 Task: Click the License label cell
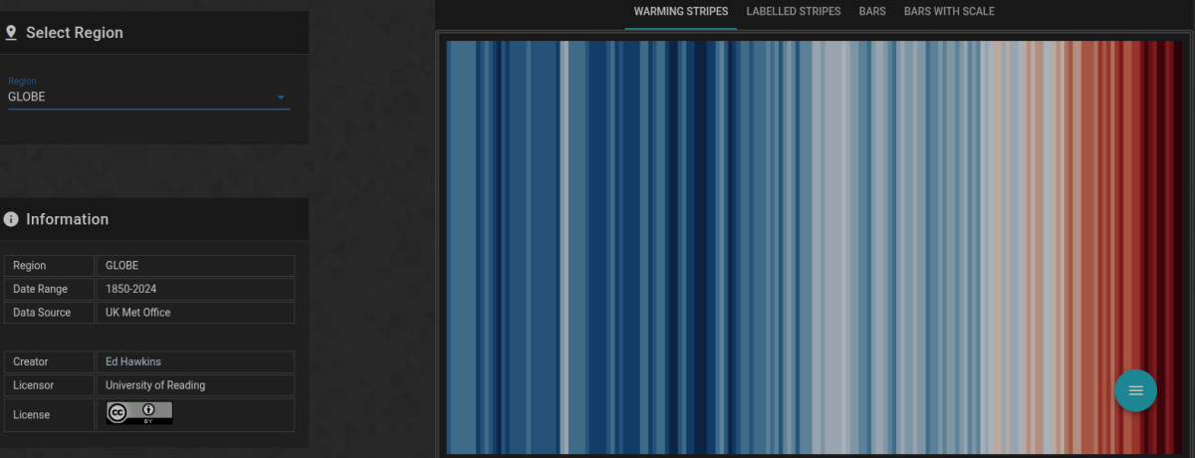tap(50, 414)
